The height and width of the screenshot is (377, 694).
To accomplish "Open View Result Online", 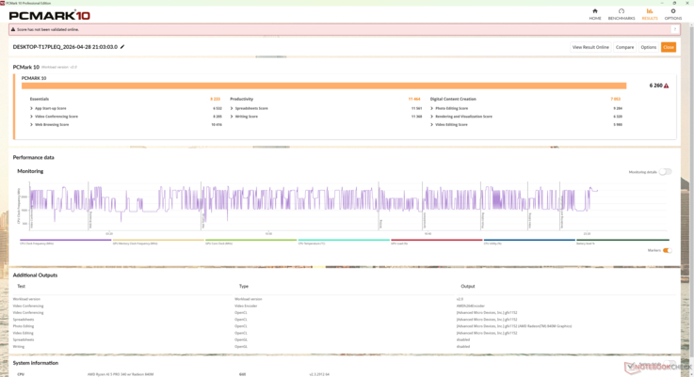I will pos(590,47).
